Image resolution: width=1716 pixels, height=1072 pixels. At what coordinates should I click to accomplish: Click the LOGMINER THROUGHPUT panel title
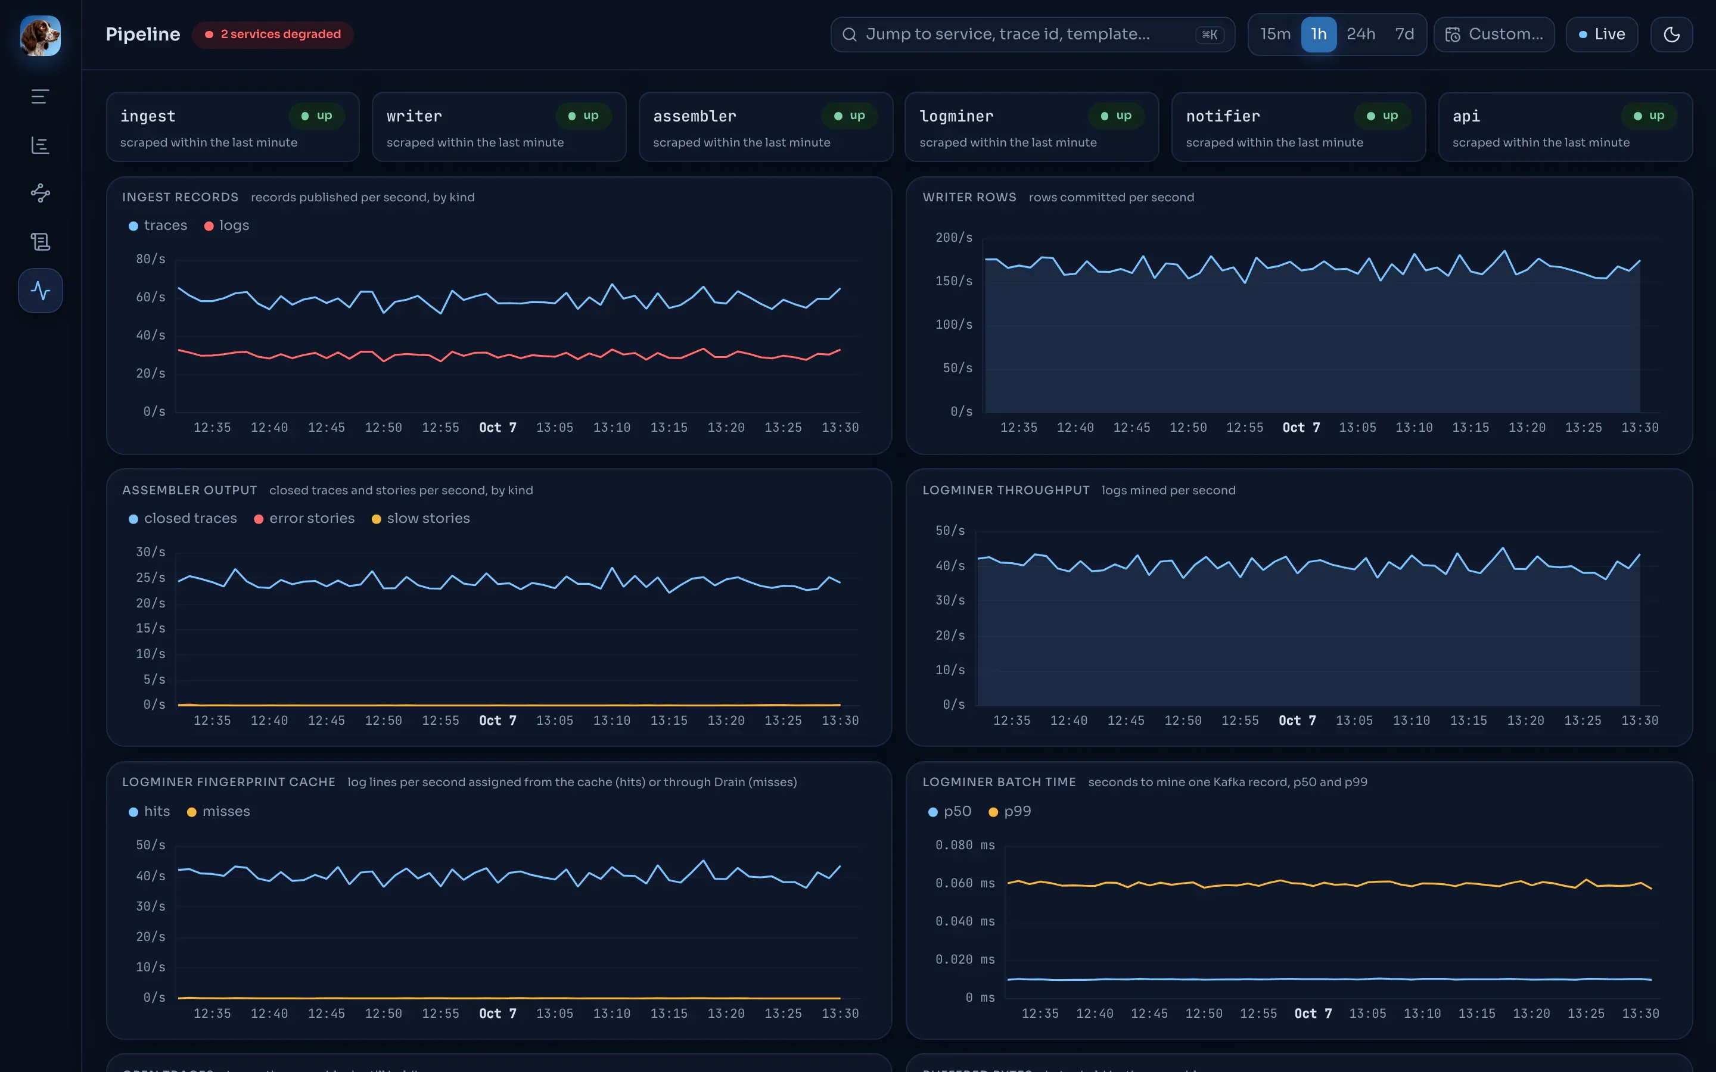[x=1006, y=490]
